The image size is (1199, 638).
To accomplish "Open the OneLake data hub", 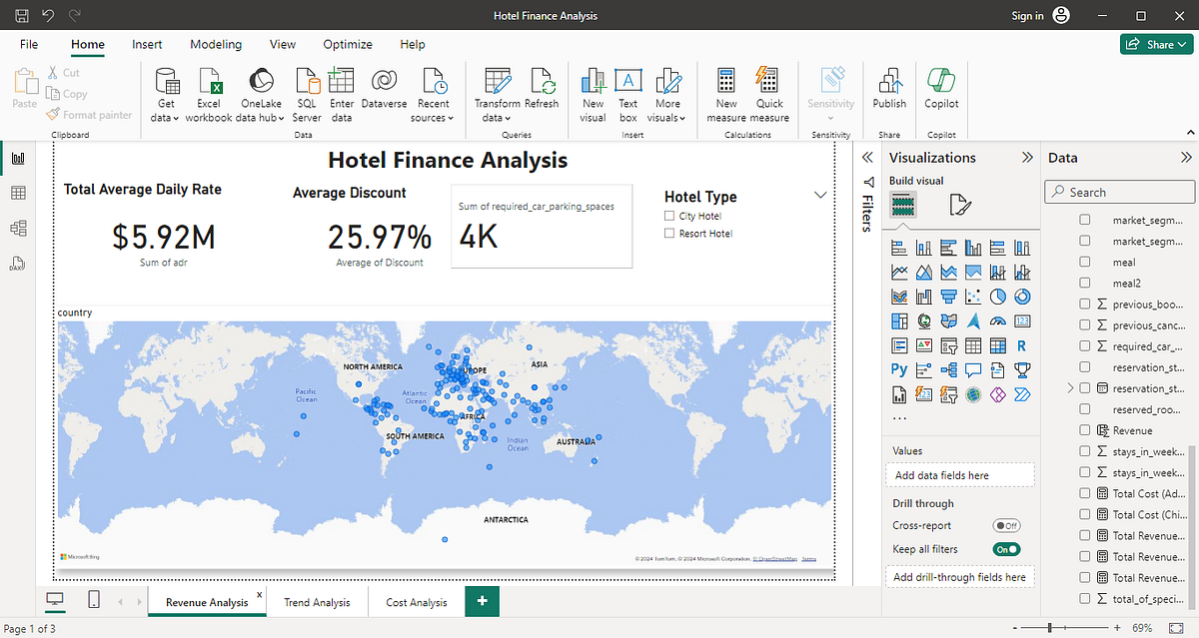I will [260, 95].
